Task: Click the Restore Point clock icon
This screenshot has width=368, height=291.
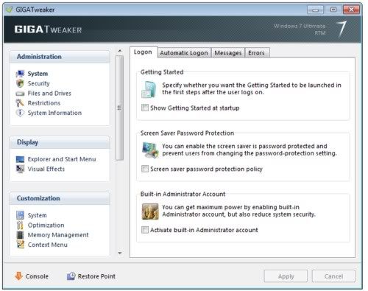Action: (71, 276)
